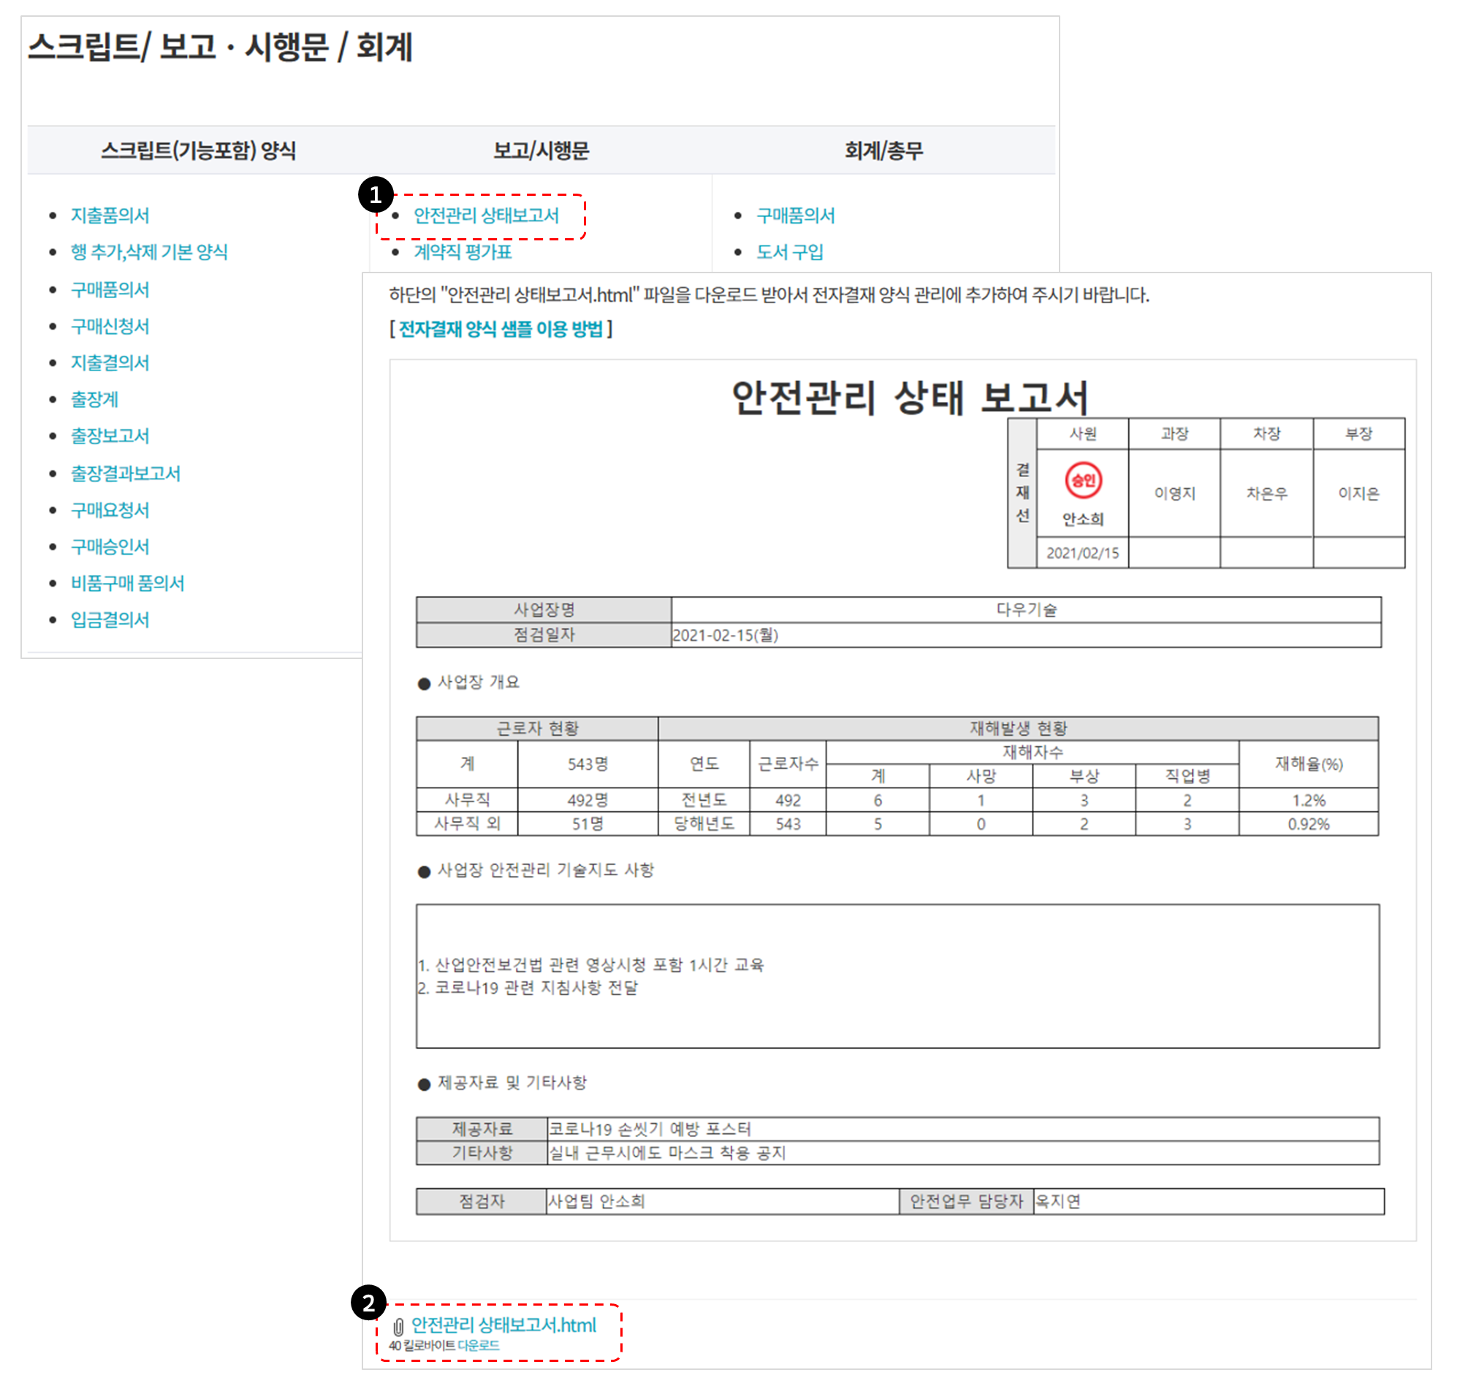Click the 보고/시행문 column header
The height and width of the screenshot is (1386, 1460).
[541, 151]
